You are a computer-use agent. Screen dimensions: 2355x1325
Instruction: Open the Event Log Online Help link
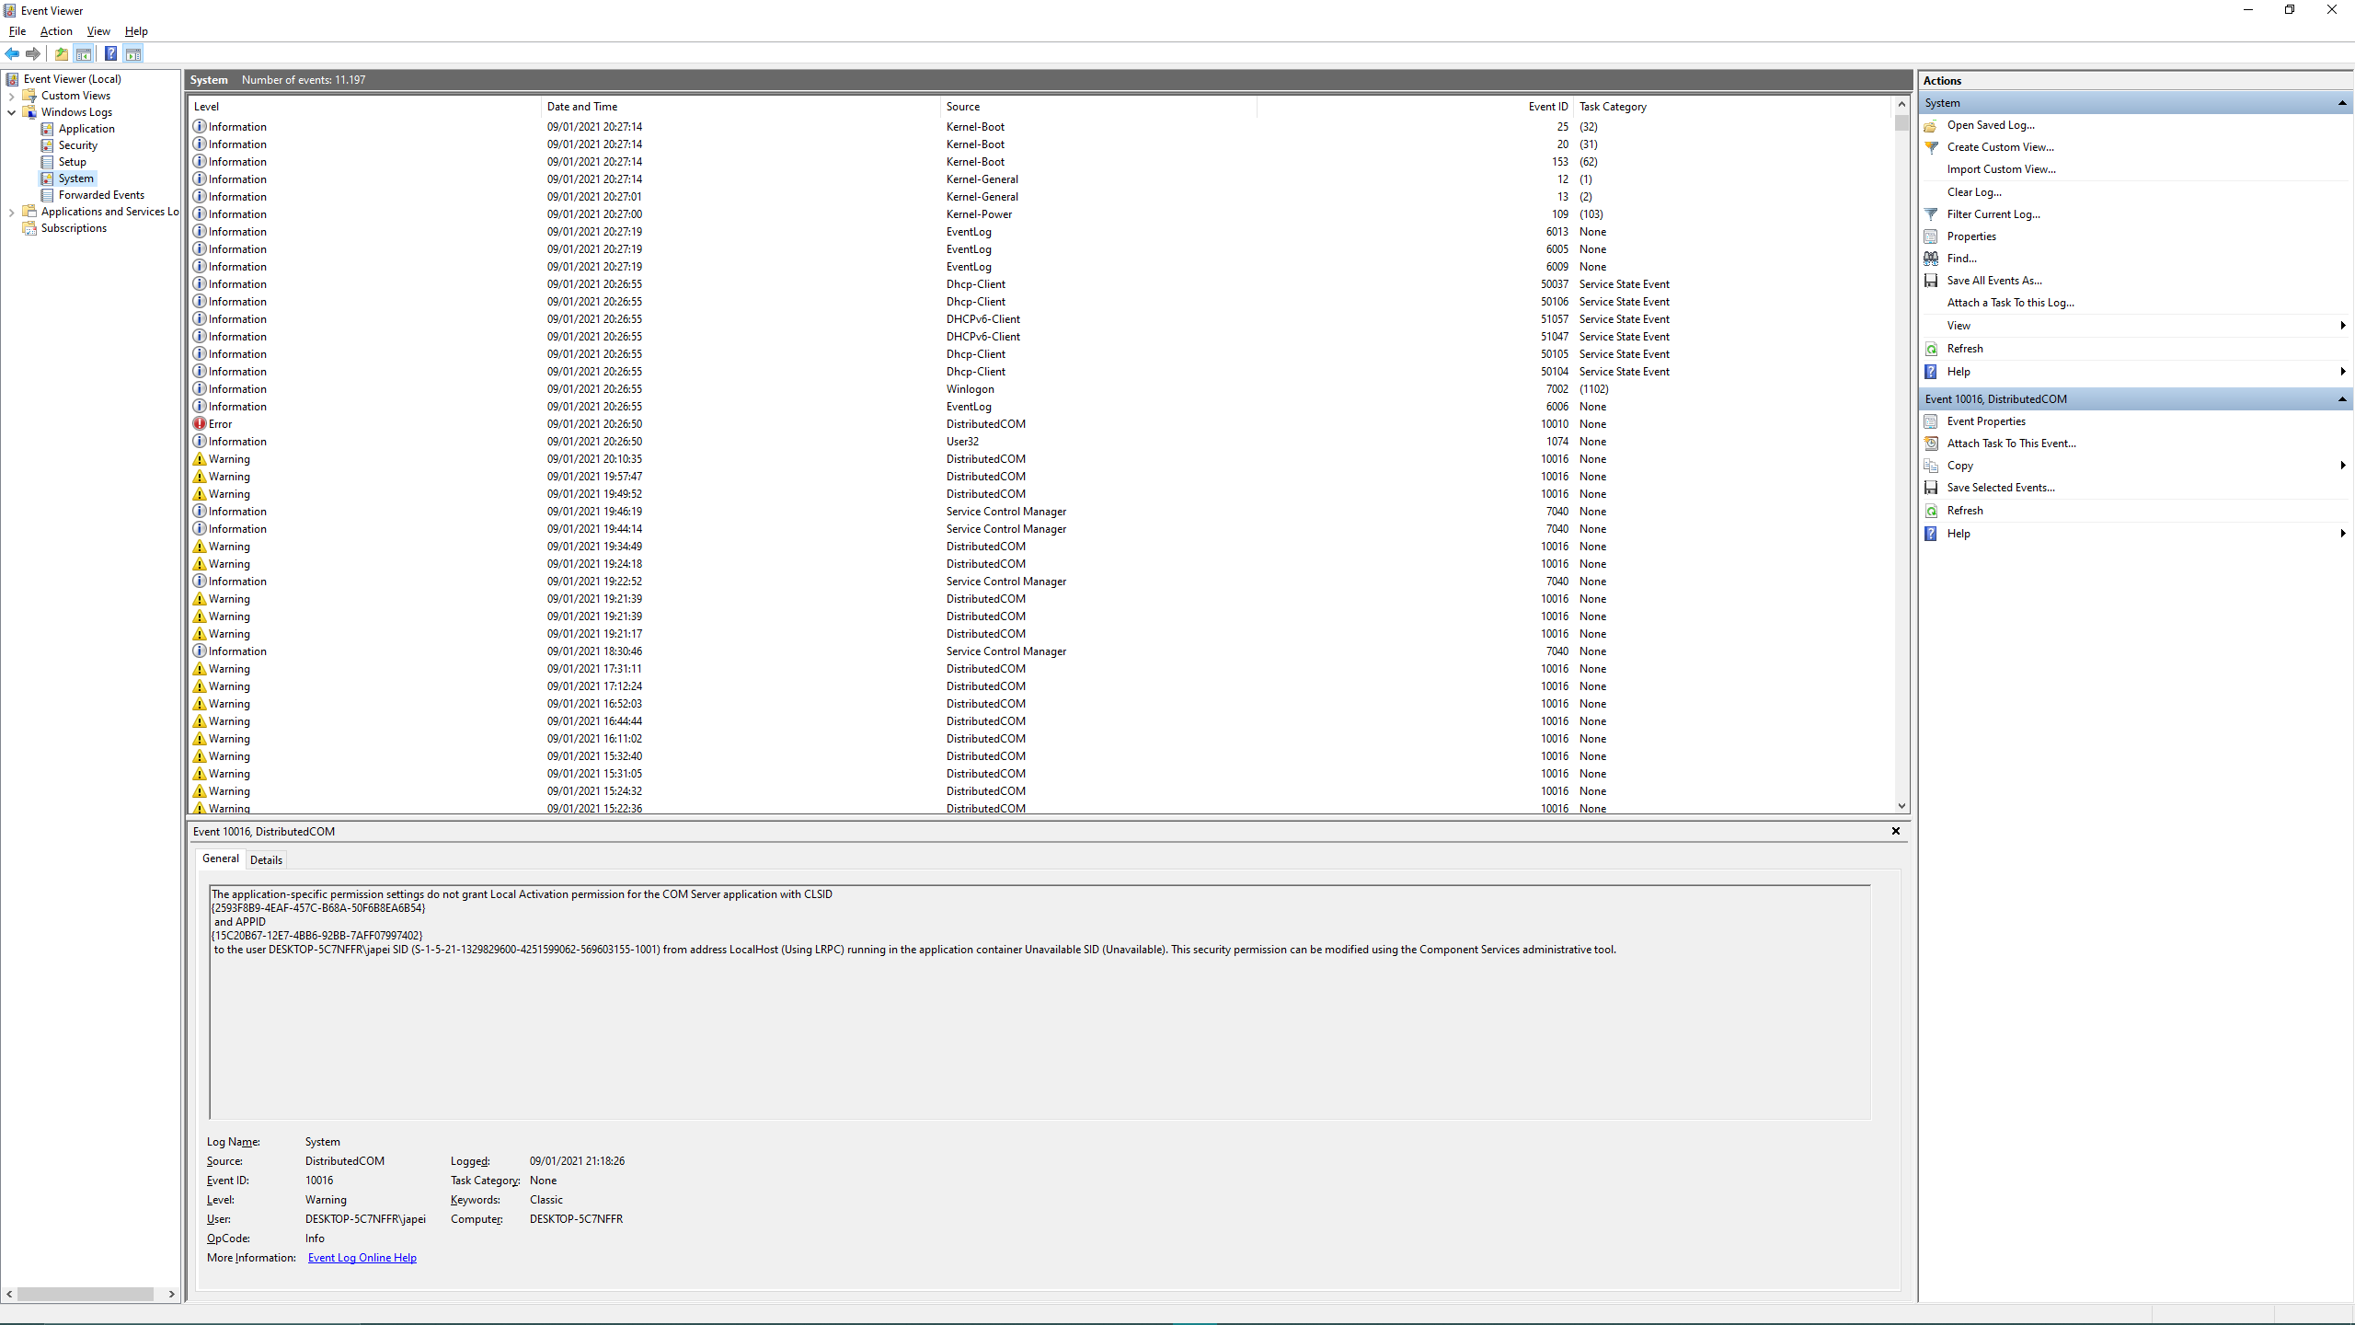362,1258
